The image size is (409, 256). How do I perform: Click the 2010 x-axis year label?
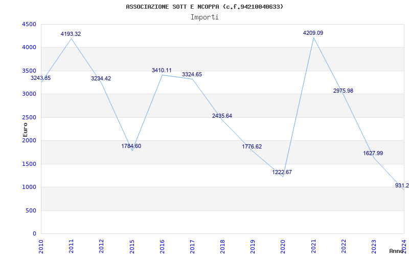pyautogui.click(x=41, y=246)
